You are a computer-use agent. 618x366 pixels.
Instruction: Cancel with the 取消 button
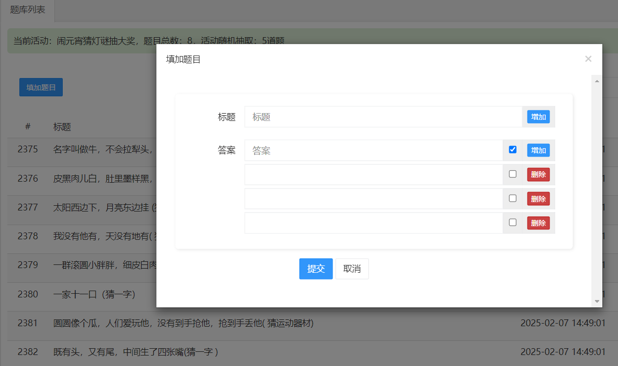pyautogui.click(x=352, y=269)
